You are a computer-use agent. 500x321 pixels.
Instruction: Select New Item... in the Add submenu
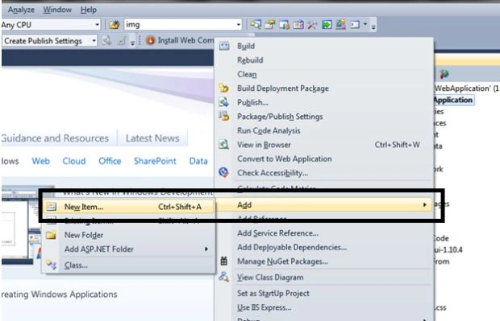point(128,207)
